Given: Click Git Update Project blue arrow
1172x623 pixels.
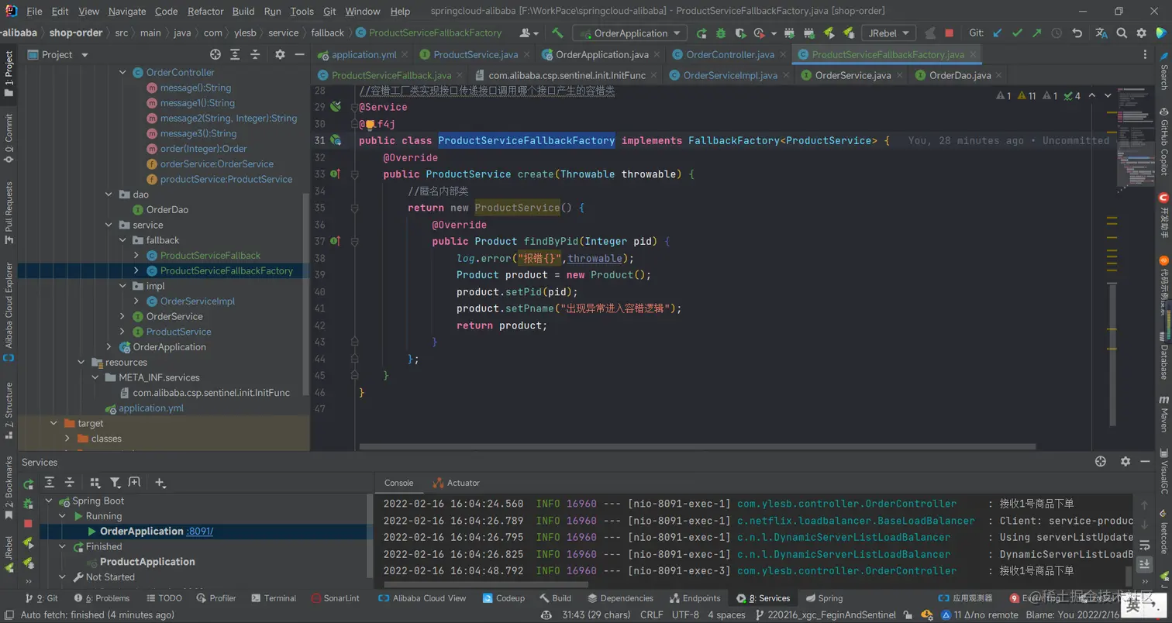Looking at the screenshot, I should 998,33.
